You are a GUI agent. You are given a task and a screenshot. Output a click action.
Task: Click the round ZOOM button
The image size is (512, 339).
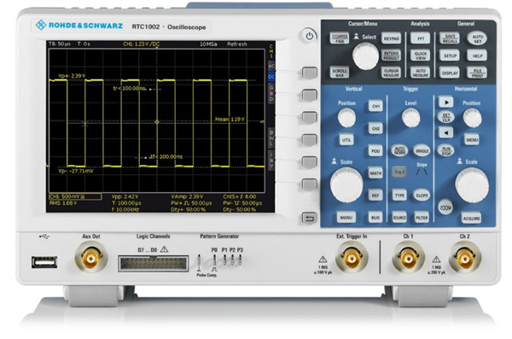click(445, 207)
